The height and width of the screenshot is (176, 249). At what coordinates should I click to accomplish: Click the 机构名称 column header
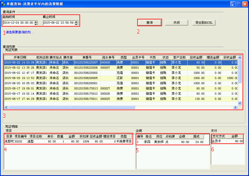coord(43,57)
